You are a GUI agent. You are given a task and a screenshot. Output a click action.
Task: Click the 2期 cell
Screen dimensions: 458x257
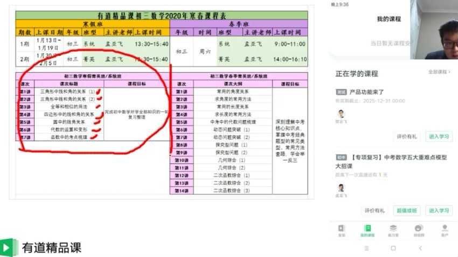[25, 59]
